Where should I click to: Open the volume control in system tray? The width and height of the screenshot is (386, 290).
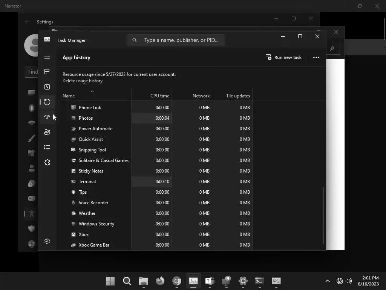349,281
